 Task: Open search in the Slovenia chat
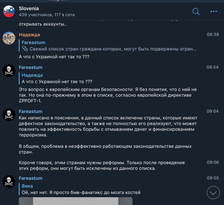tap(196, 11)
